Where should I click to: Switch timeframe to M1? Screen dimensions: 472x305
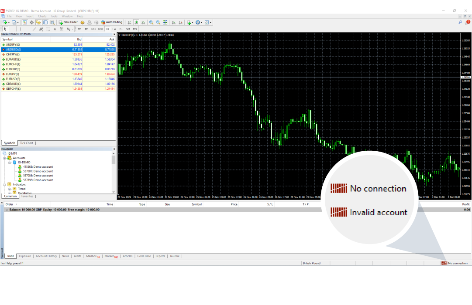(x=79, y=29)
